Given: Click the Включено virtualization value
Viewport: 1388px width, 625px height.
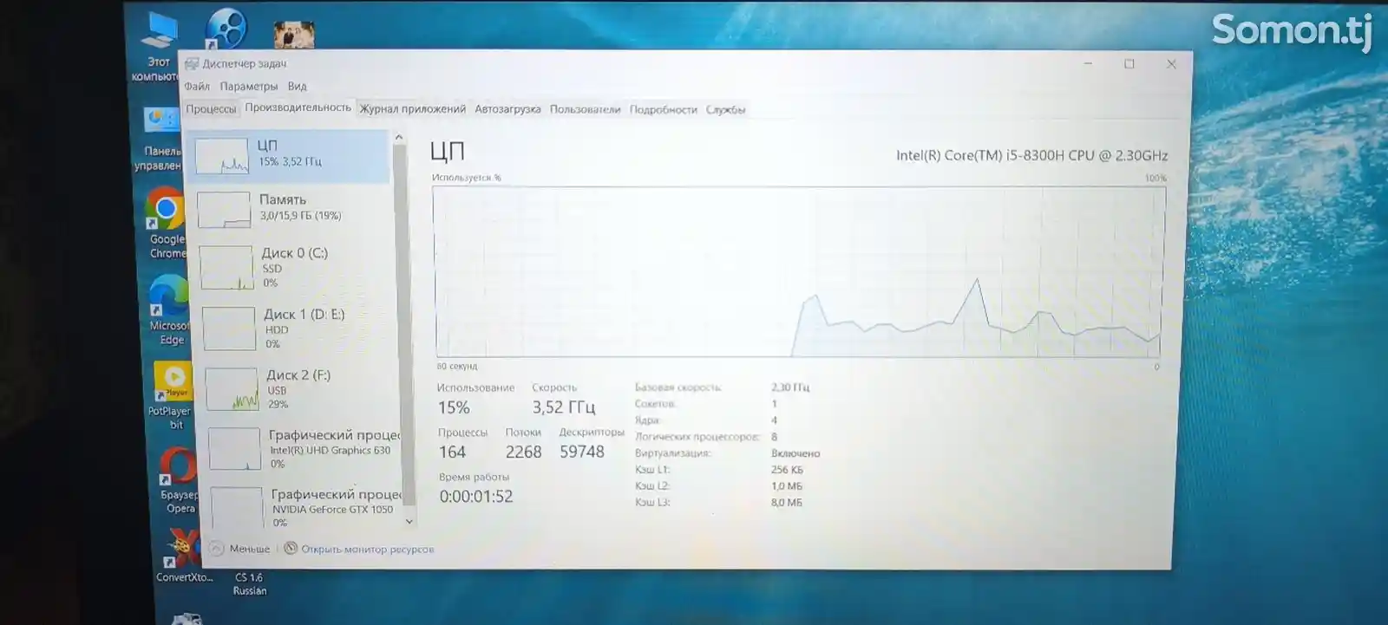Looking at the screenshot, I should 795,453.
